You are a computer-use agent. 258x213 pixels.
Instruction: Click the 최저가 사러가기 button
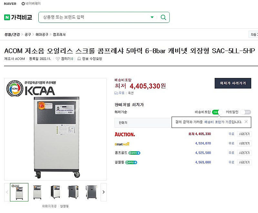click(233, 83)
